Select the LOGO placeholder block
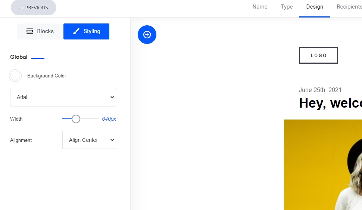Viewport: 362px width, 210px height. tap(318, 55)
